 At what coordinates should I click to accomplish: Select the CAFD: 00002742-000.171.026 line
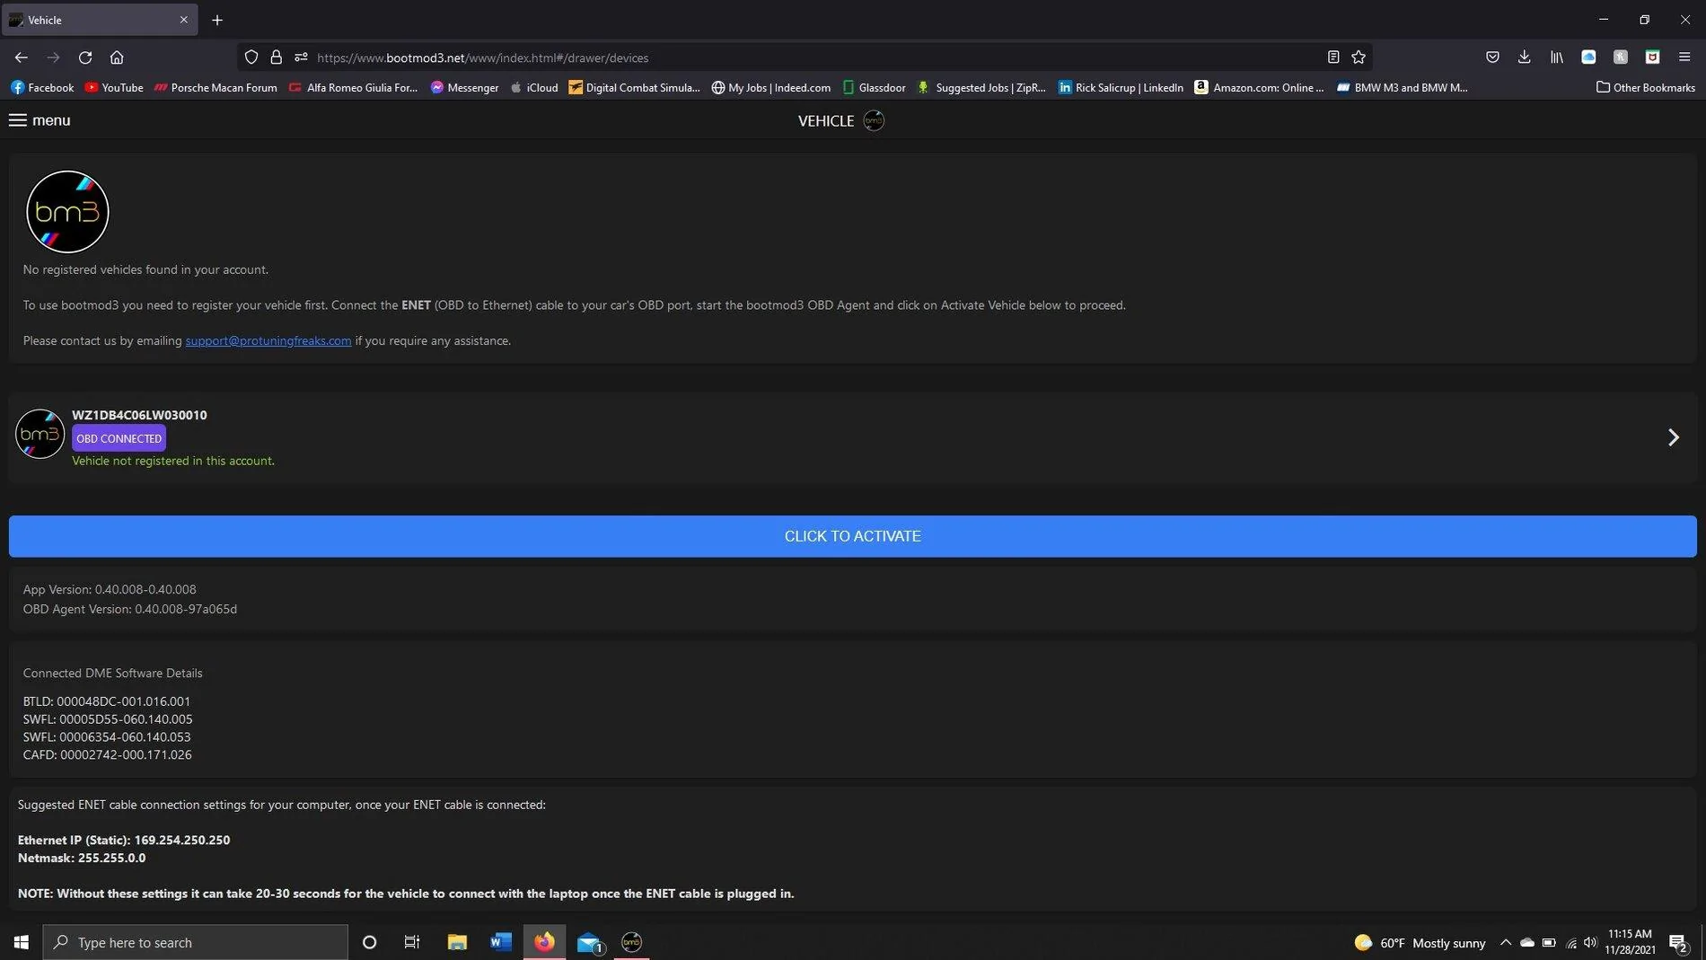point(108,755)
